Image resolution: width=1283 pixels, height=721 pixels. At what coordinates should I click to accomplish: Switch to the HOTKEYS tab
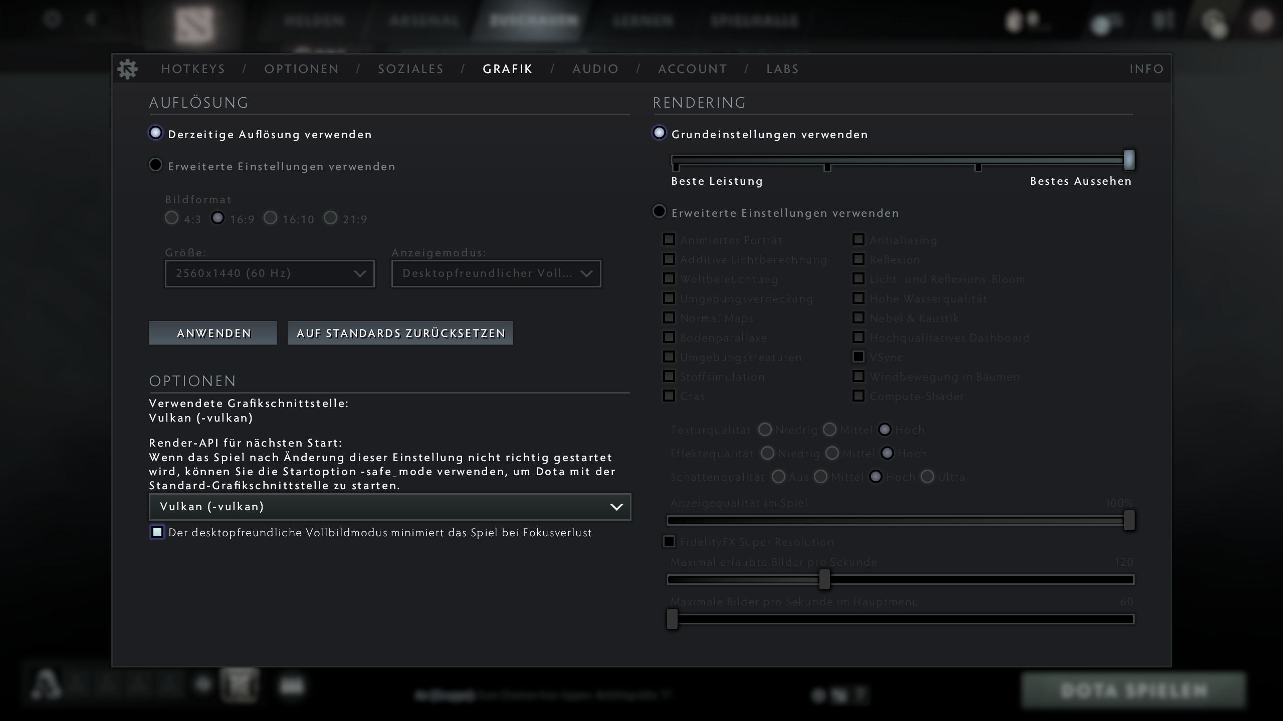point(193,69)
